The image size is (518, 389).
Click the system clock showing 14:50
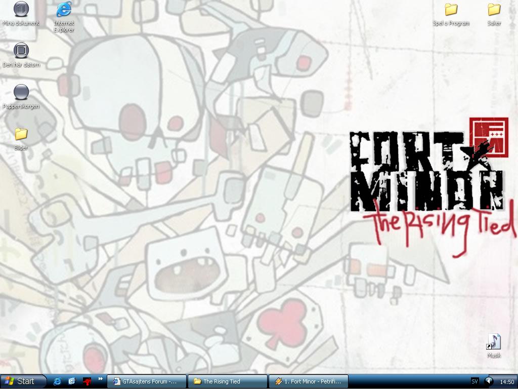coord(507,382)
